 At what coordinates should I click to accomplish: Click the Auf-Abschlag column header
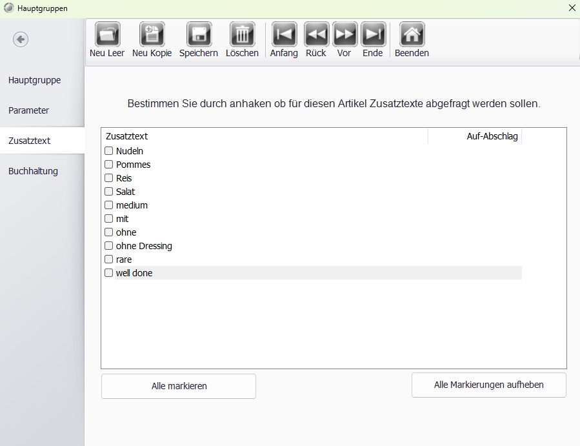tap(475, 136)
